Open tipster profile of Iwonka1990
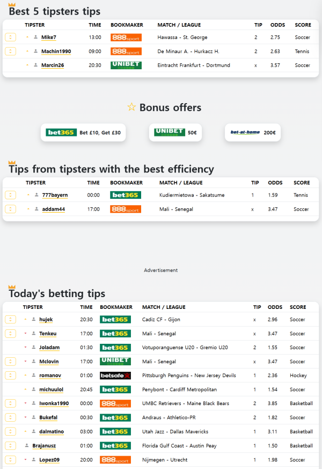 click(x=54, y=403)
